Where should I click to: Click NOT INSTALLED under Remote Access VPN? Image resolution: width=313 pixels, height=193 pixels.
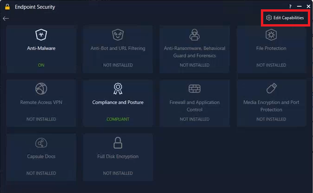(x=41, y=119)
